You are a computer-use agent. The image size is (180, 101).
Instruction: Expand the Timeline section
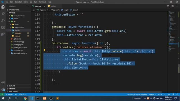19,89
